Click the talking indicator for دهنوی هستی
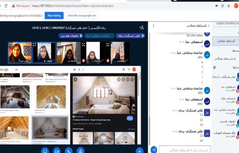 (71, 36)
